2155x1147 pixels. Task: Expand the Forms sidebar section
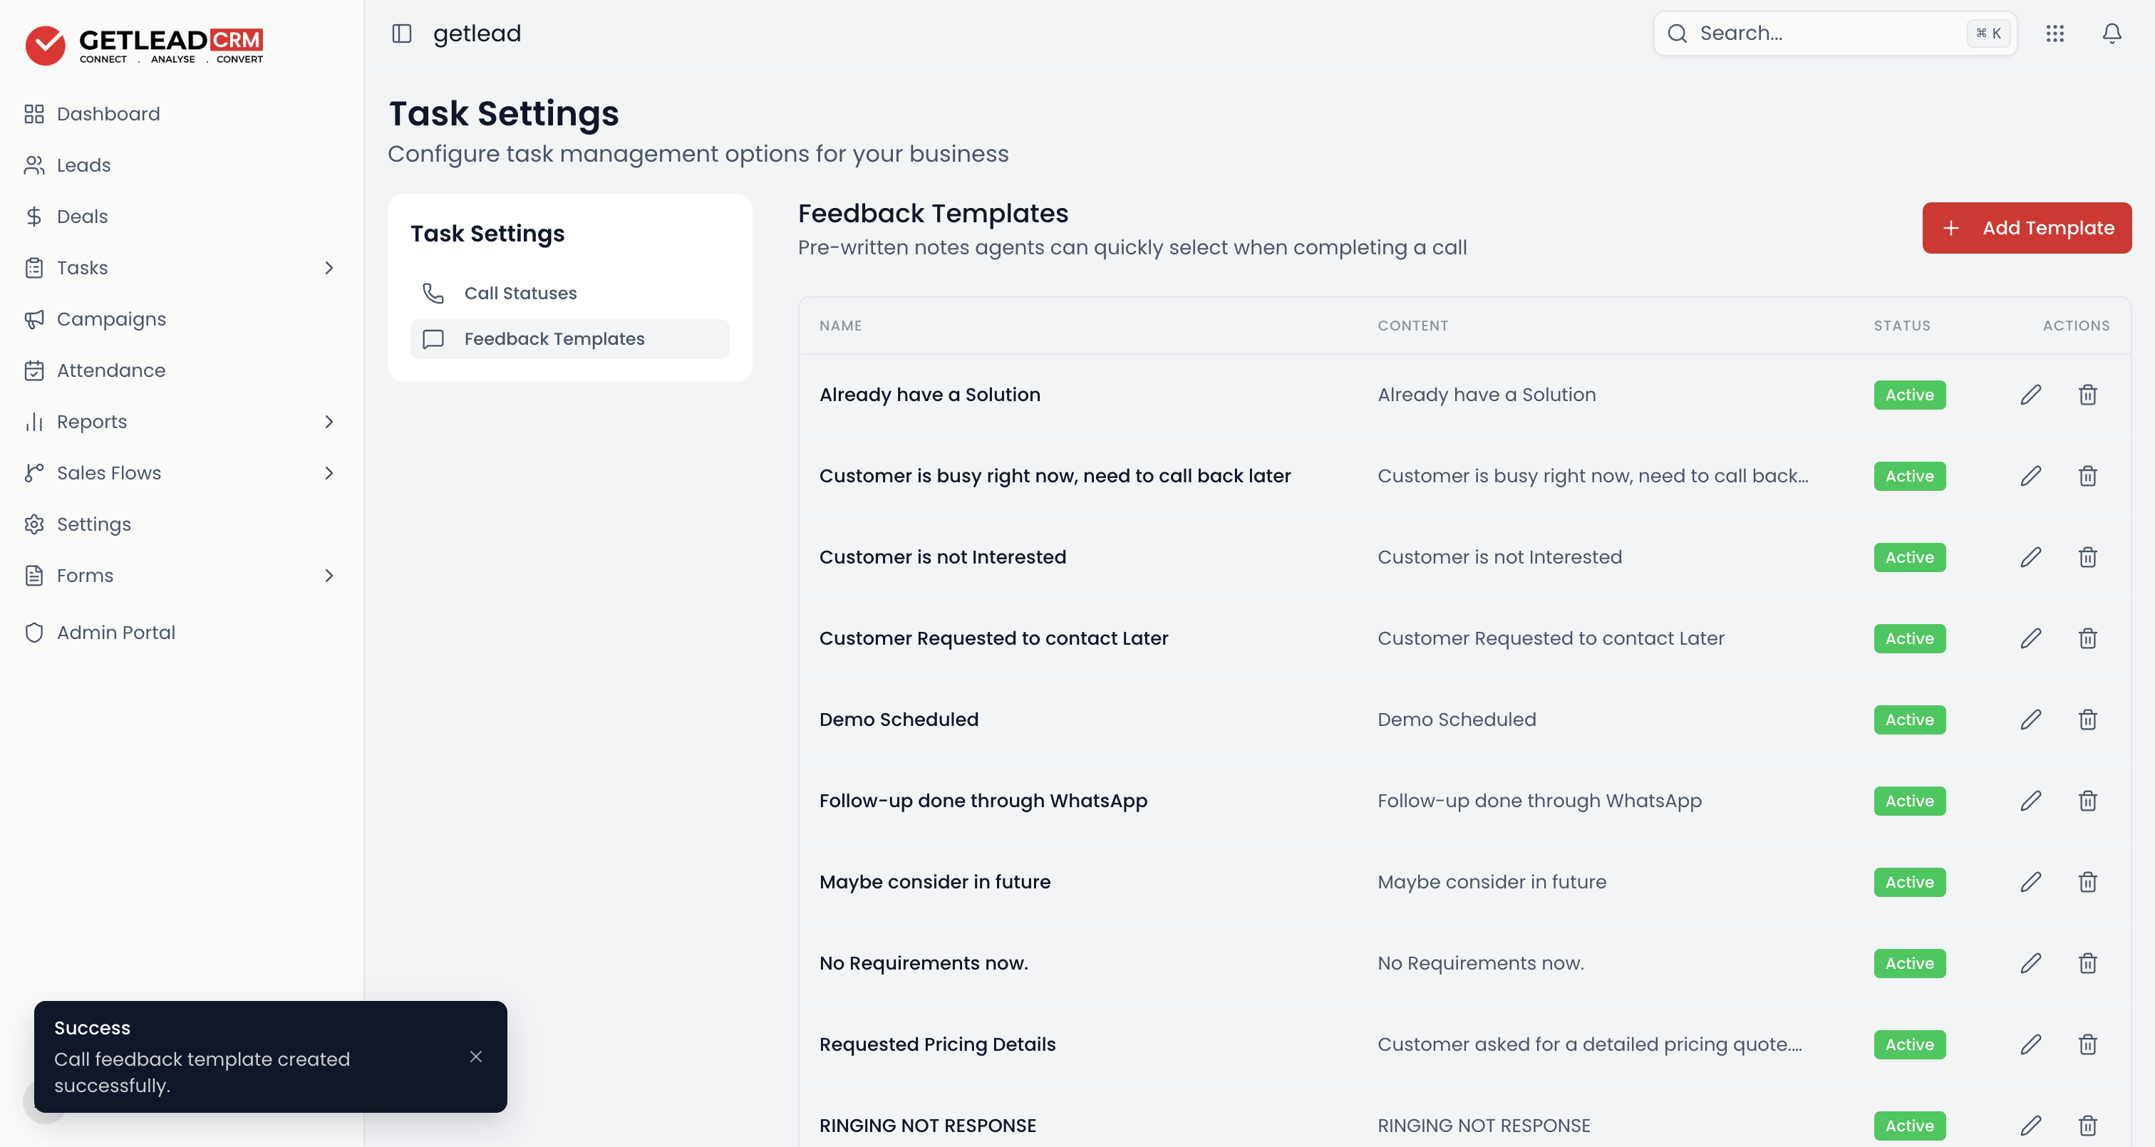pyautogui.click(x=329, y=576)
